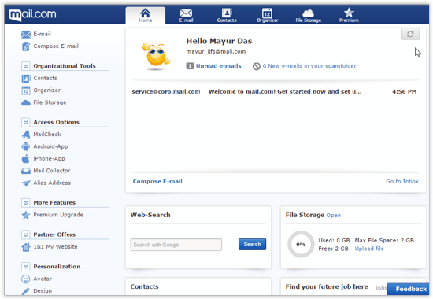Open the Premium star tab

click(x=349, y=16)
